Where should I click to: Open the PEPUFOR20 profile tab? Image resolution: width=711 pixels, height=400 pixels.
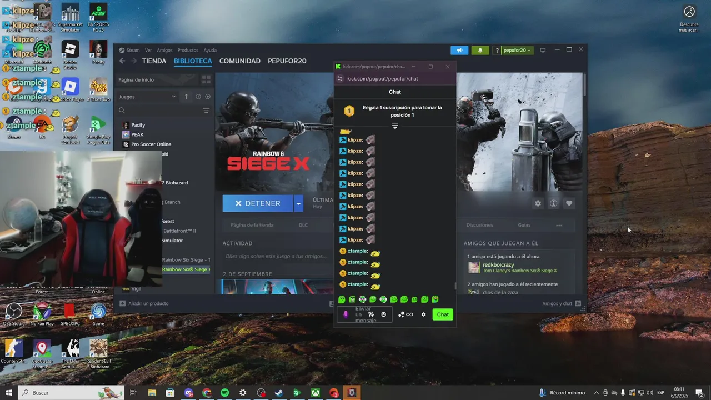tap(287, 61)
